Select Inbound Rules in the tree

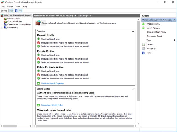tap(14, 18)
